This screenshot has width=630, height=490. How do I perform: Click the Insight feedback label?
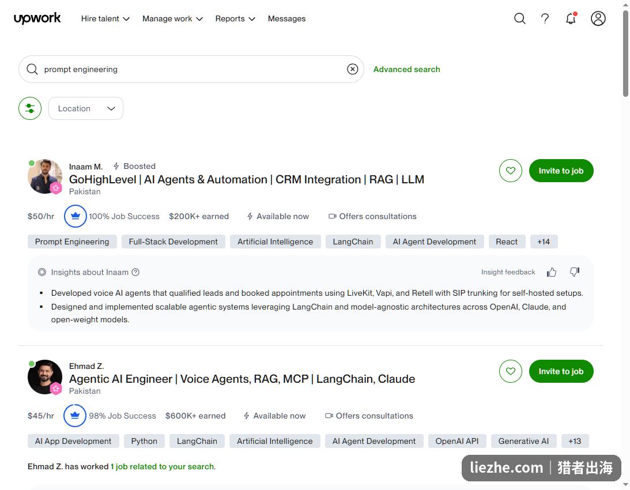[x=508, y=272]
